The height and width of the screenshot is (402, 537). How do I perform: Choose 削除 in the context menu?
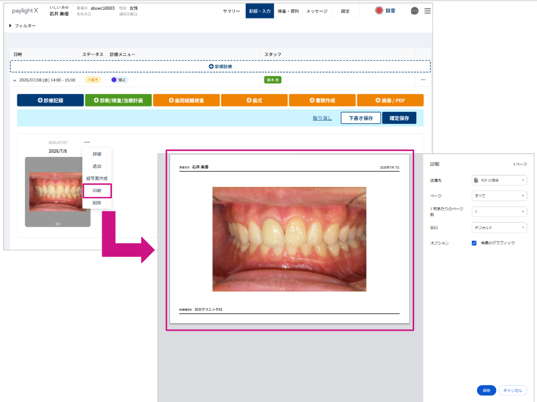click(97, 203)
